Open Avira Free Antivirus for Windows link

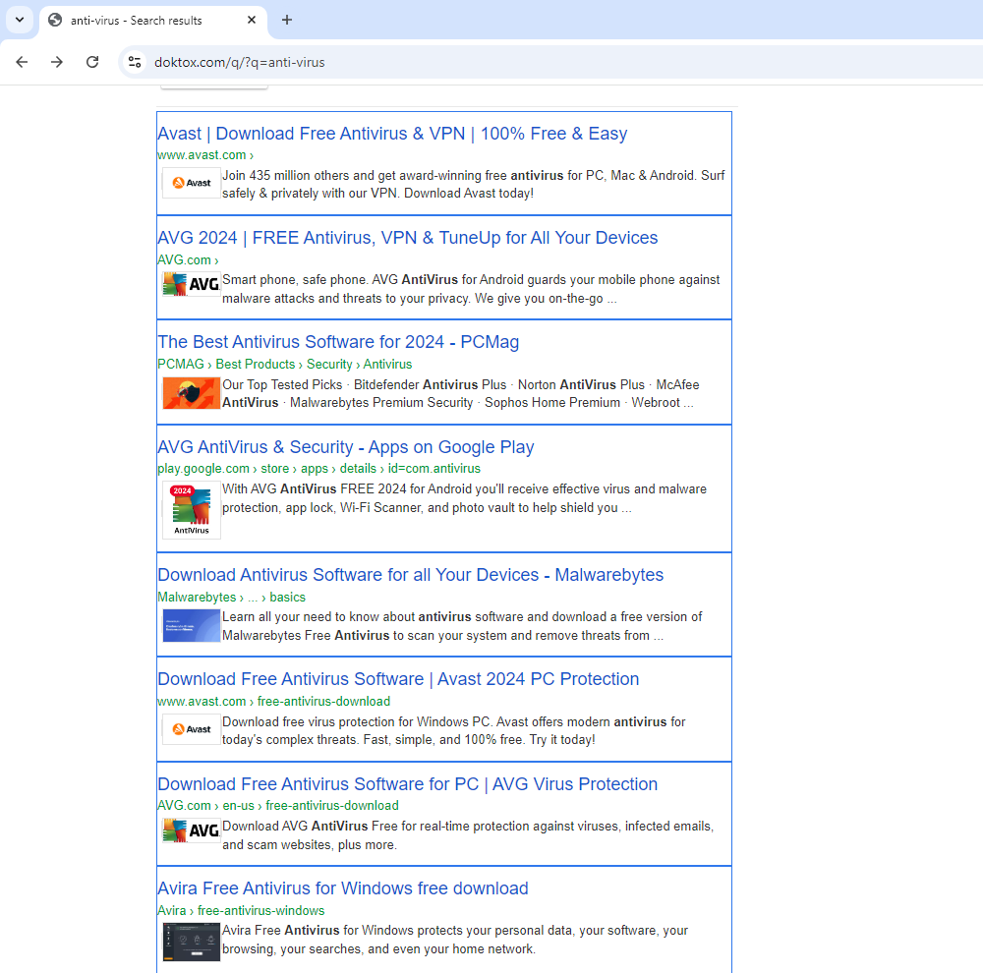pyautogui.click(x=343, y=888)
